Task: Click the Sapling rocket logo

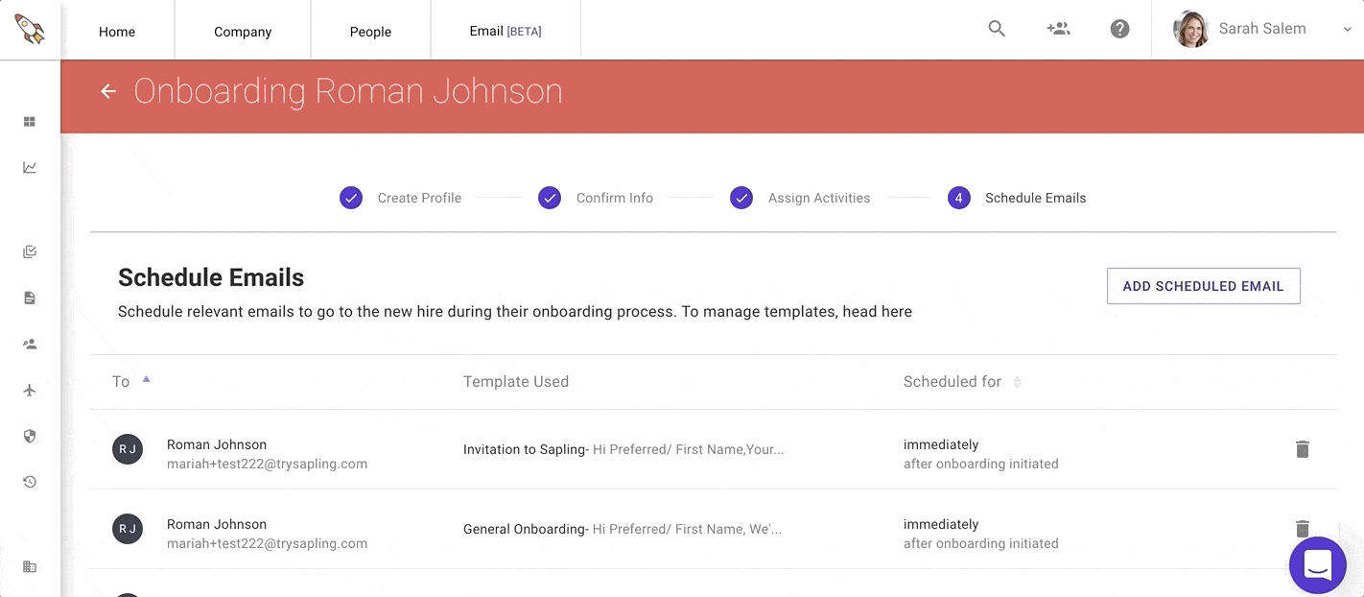Action: pyautogui.click(x=30, y=29)
